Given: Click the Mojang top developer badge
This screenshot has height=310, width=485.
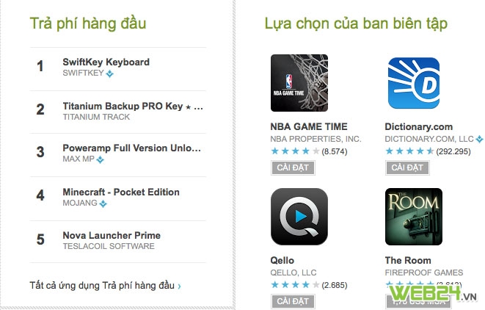Looking at the screenshot, I should tap(103, 203).
